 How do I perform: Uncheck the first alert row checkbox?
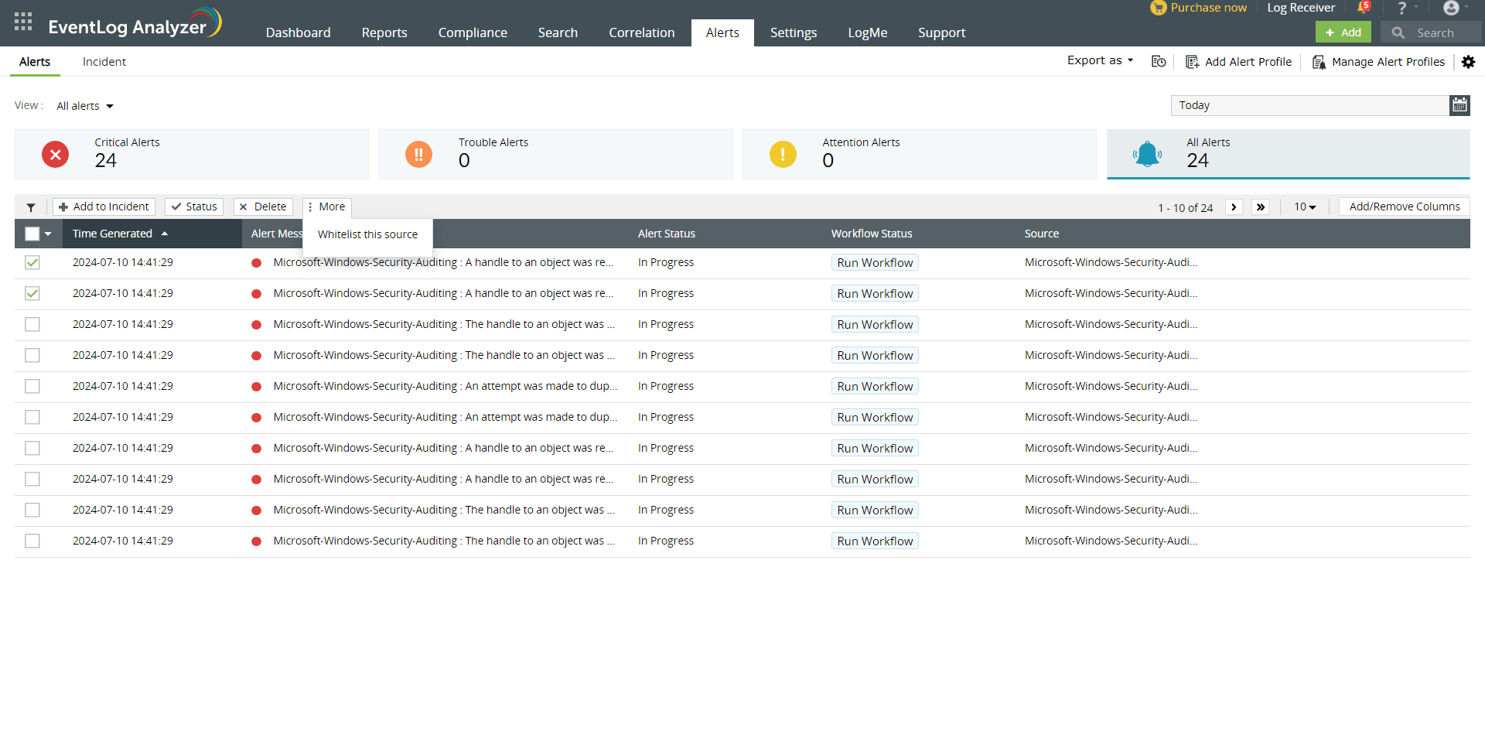(x=32, y=263)
